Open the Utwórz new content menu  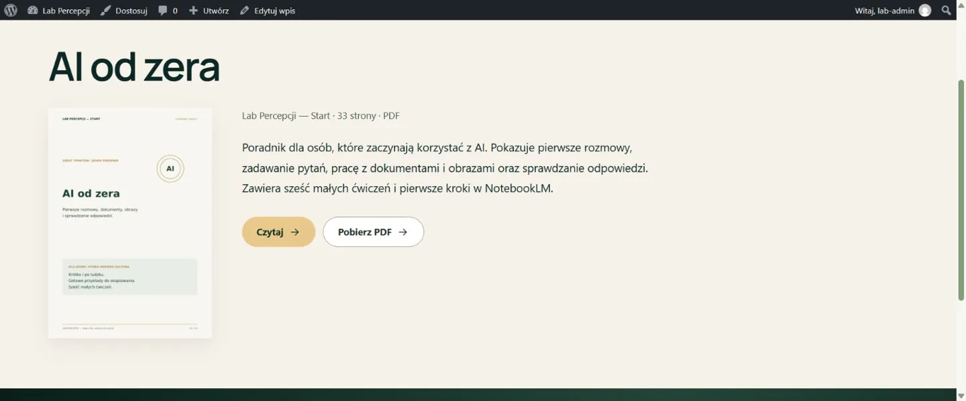209,10
